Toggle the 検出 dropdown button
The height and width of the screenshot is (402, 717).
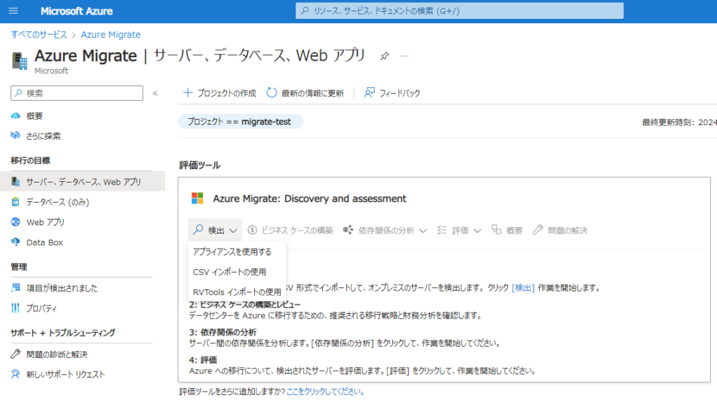point(215,230)
